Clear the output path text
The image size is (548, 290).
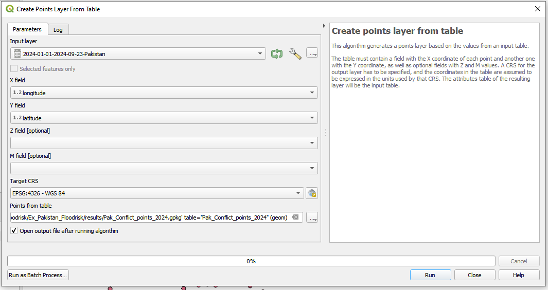click(295, 217)
